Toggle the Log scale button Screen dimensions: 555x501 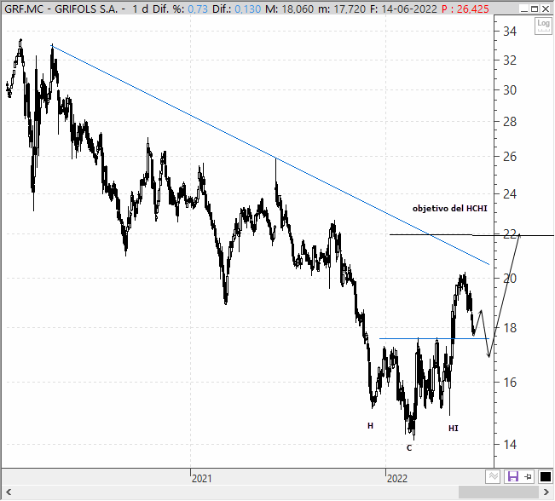[x=543, y=26]
